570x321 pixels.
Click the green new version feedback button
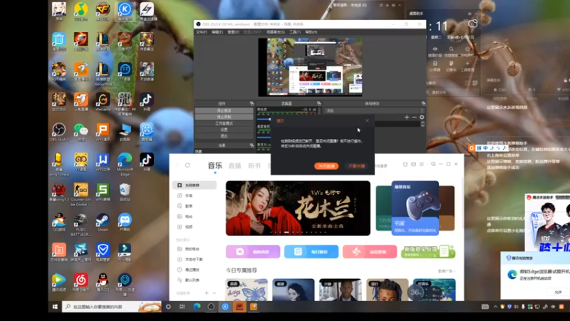click(428, 252)
